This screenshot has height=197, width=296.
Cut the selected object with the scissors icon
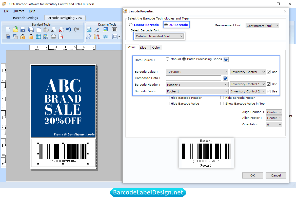pos(53,30)
